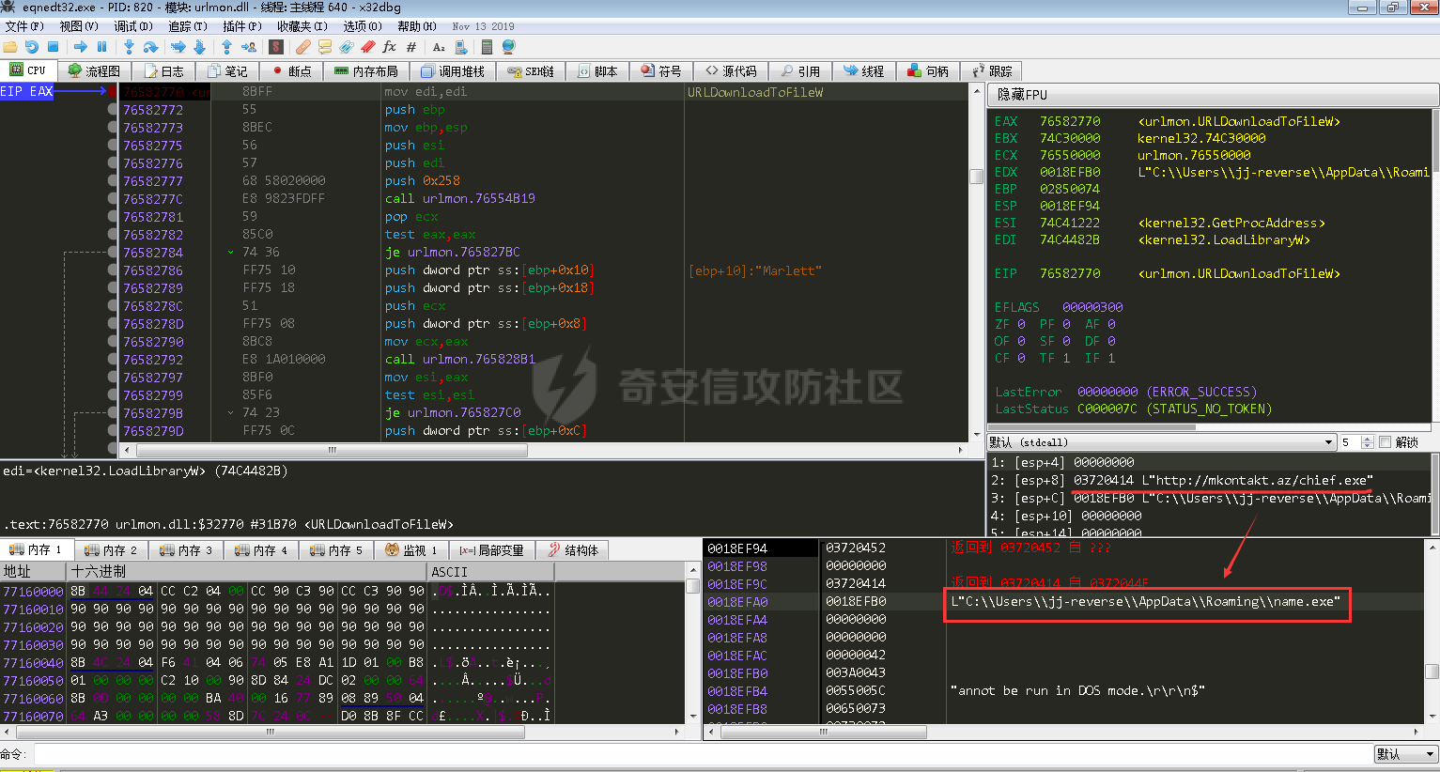1440x772 pixels.
Task: Open the Scylla plugin icon
Action: 276,47
